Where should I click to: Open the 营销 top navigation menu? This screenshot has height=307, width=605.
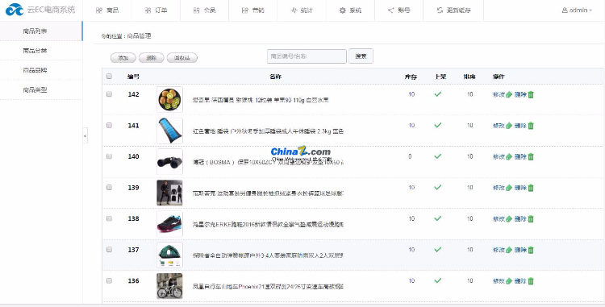point(253,10)
